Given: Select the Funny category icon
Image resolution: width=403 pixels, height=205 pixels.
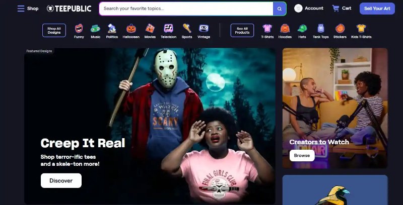Looking at the screenshot, I should [79, 28].
